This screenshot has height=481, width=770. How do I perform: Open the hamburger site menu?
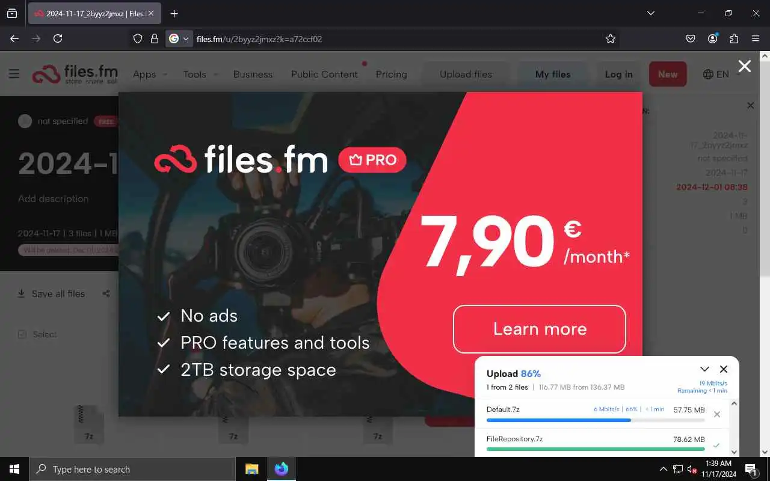coord(14,74)
